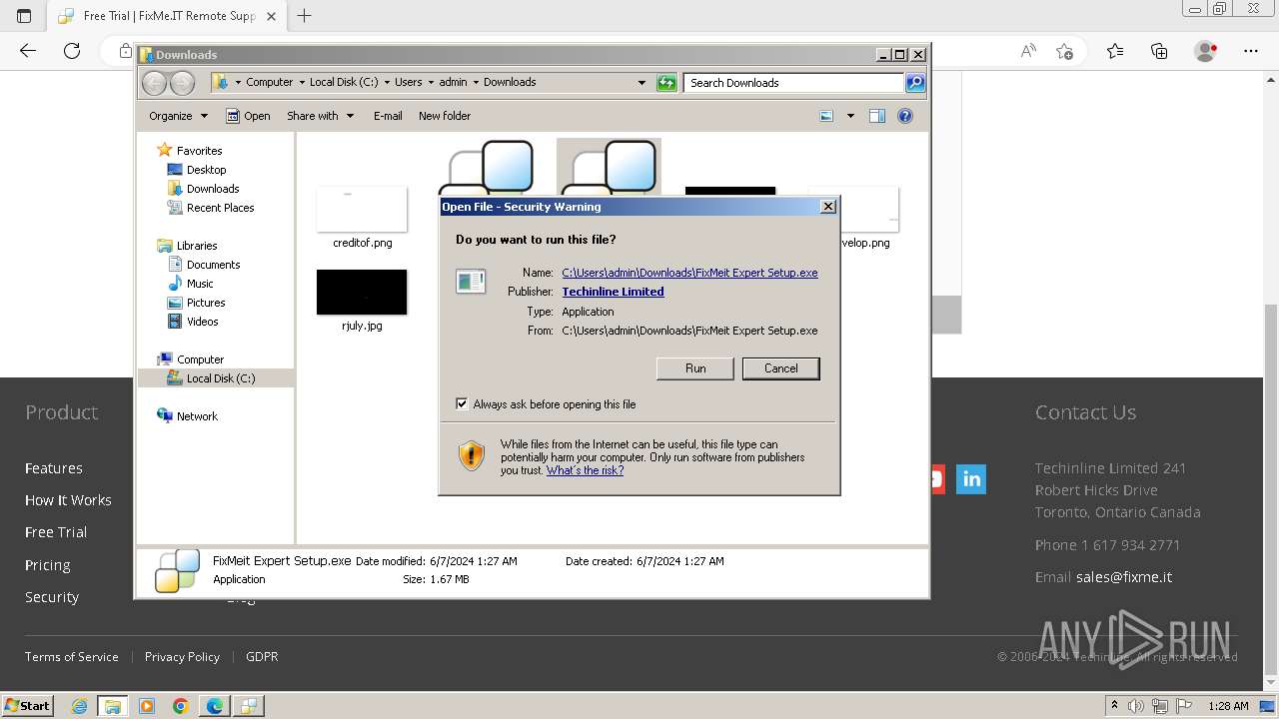The width and height of the screenshot is (1279, 719).
Task: Open the Terms of Service link
Action: (x=72, y=657)
